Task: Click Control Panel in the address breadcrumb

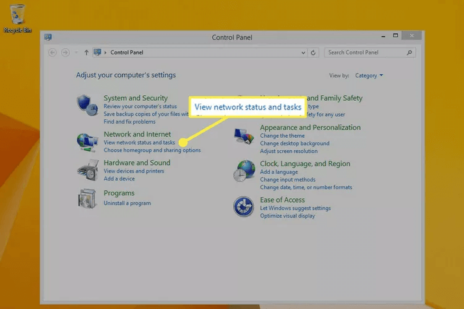Action: (127, 53)
